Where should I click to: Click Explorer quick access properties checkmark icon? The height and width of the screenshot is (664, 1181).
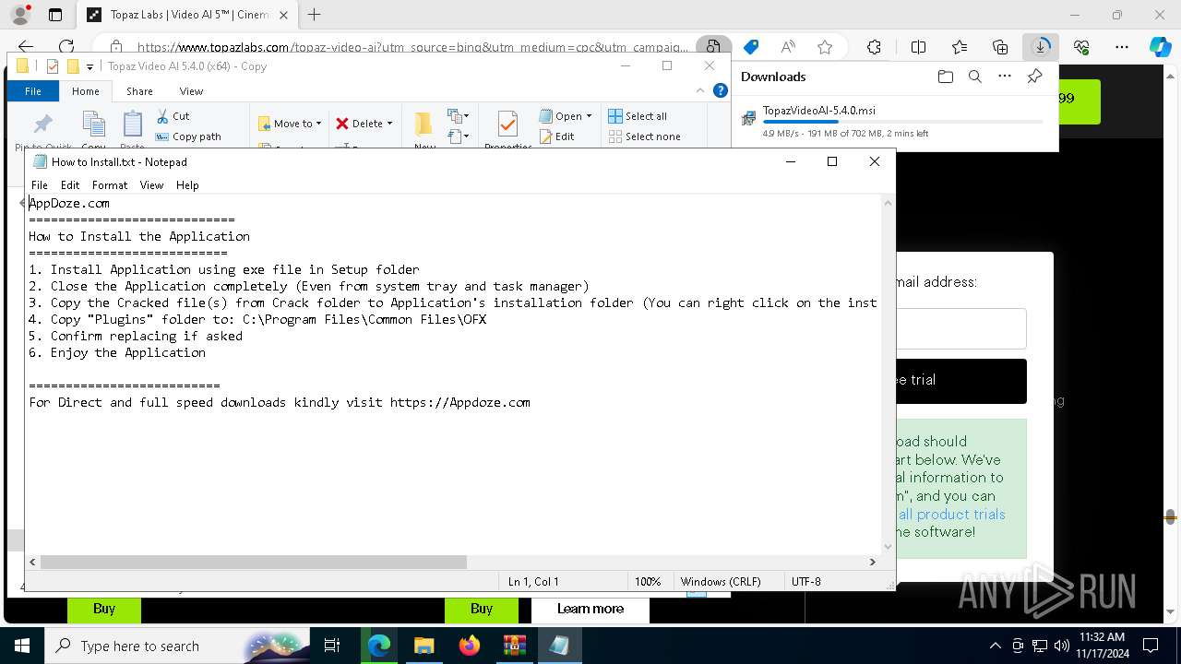(x=52, y=66)
